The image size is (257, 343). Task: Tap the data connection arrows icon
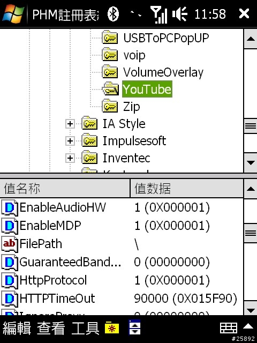click(x=136, y=14)
